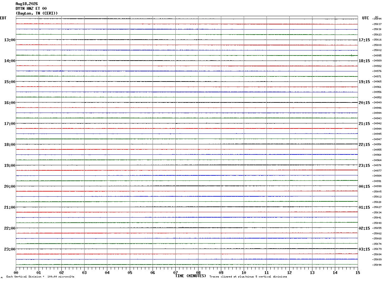Image resolution: width=383 pixels, height=281 pixels.
Task: Click the -35094 DC offset value
Action: coord(377,265)
